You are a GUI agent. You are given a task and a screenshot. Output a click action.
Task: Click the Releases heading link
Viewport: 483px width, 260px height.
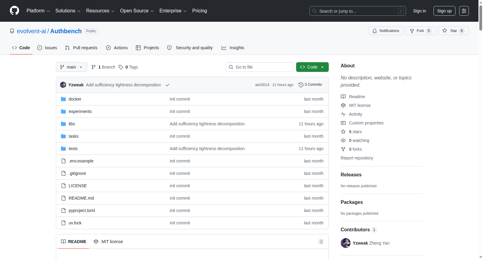click(351, 175)
